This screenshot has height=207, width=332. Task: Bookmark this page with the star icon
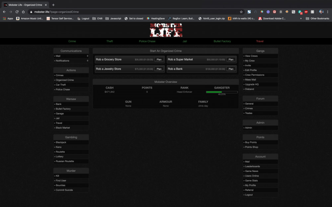pos(241,12)
